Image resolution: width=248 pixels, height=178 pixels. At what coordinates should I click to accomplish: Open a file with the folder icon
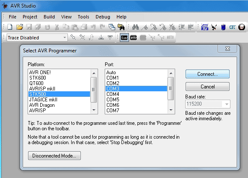tap(19, 27)
